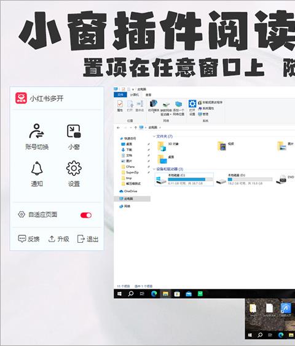Click the ribbon 打开设置 blue gear icon
The width and height of the screenshot is (295, 346).
coord(192,104)
